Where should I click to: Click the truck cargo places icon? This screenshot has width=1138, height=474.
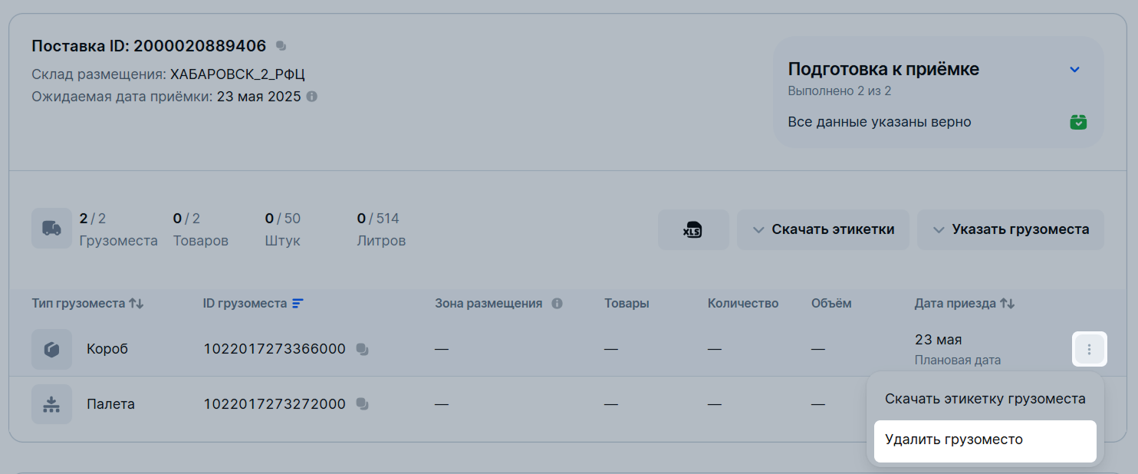[51, 229]
